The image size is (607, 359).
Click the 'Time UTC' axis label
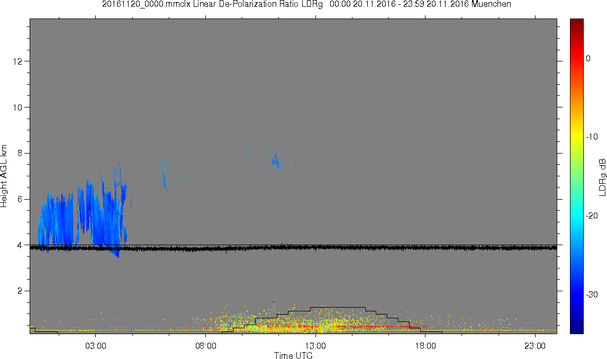[x=293, y=355]
